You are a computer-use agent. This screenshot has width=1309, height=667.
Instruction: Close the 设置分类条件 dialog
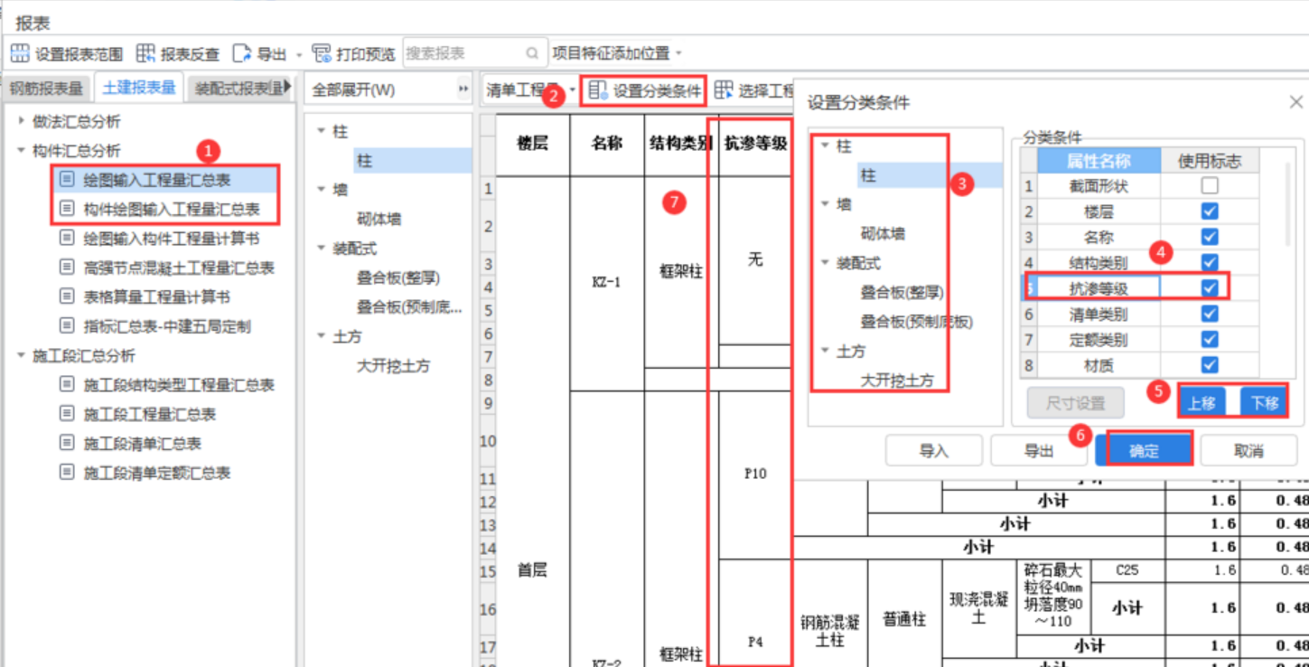(x=1295, y=103)
